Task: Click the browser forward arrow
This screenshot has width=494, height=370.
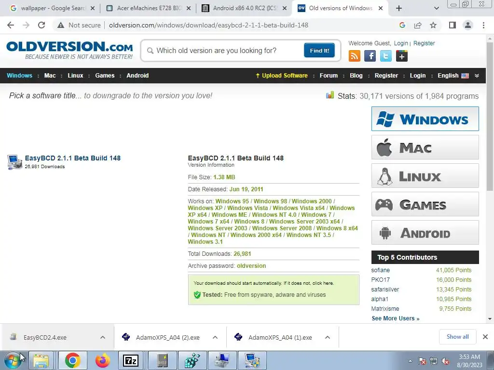Action: 26,25
